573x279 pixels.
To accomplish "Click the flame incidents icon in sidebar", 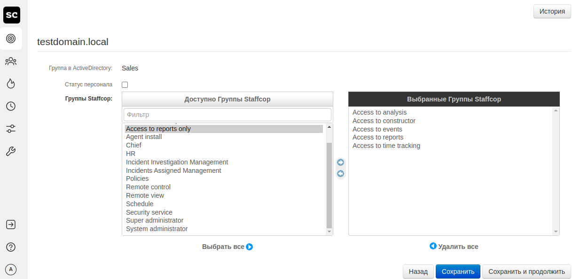I will point(11,84).
